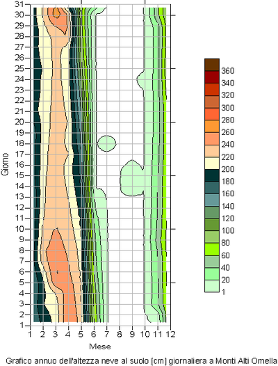Click the legend value label 80
This screenshot has width=278, height=366.
tap(225, 244)
